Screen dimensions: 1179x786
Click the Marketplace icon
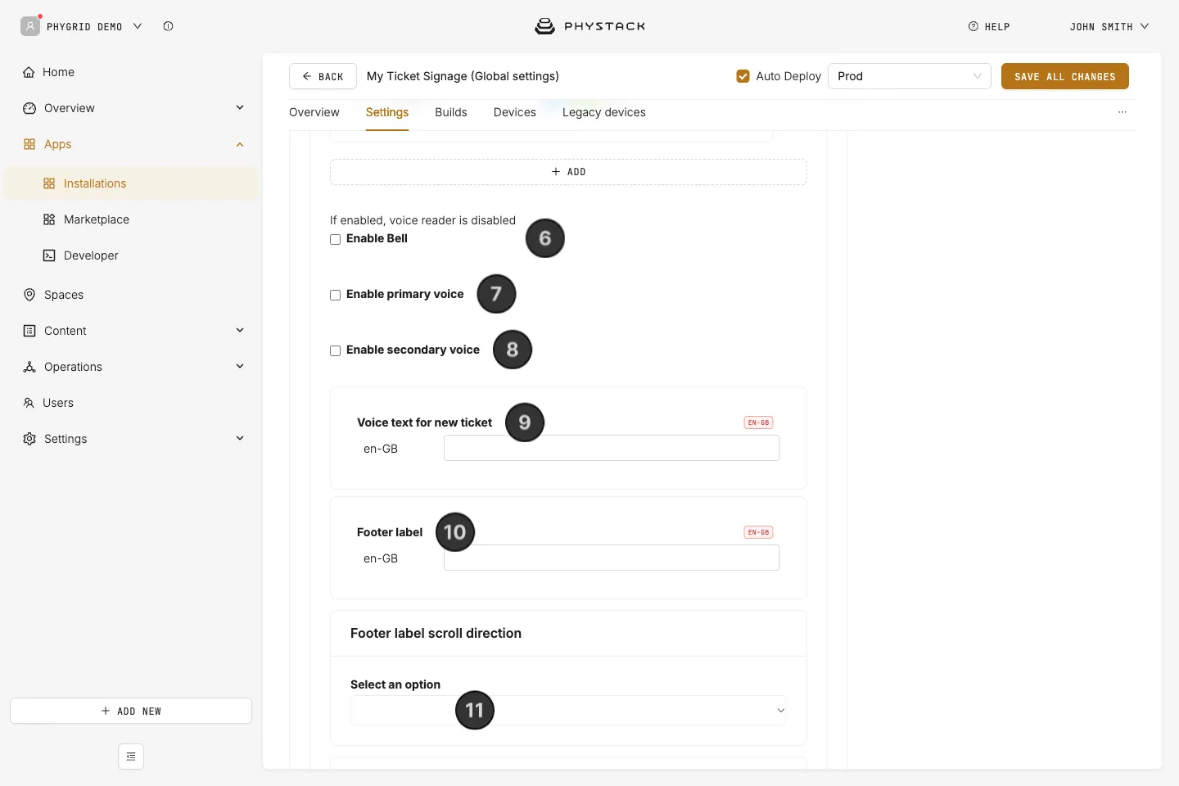point(49,219)
